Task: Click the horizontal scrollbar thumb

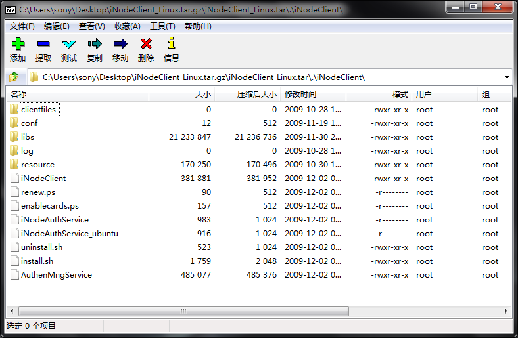Action: [183, 311]
